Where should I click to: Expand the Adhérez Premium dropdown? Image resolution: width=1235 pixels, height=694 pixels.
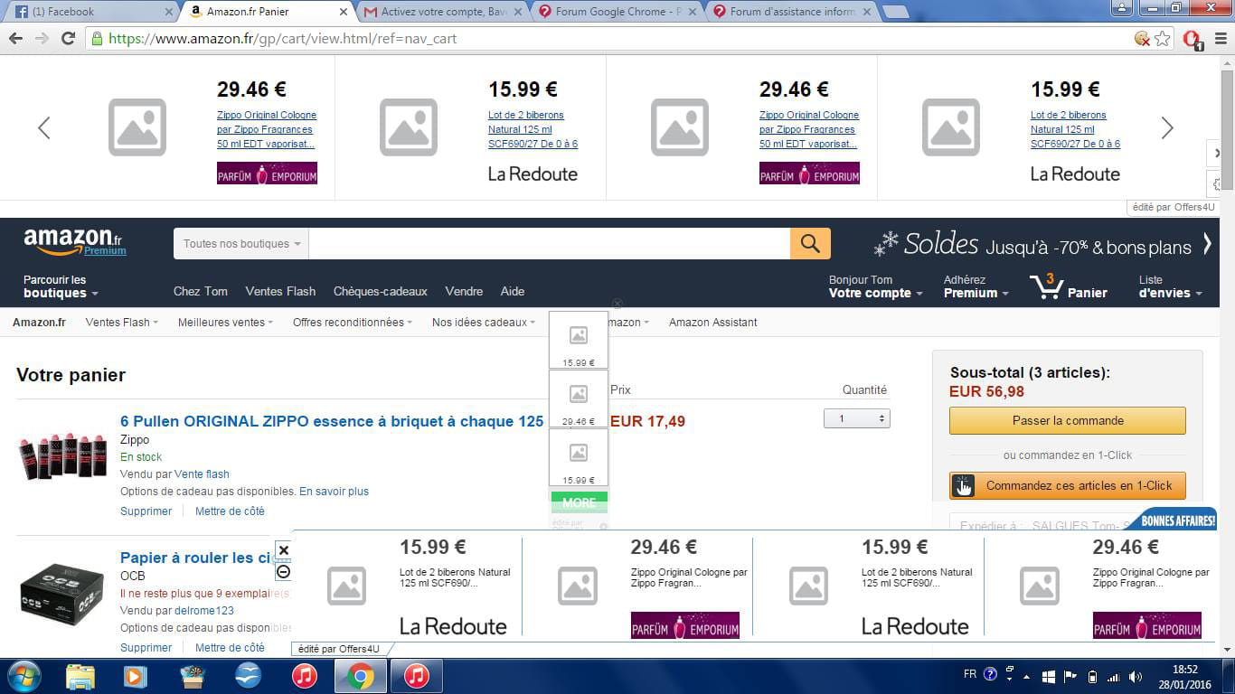pyautogui.click(x=976, y=286)
